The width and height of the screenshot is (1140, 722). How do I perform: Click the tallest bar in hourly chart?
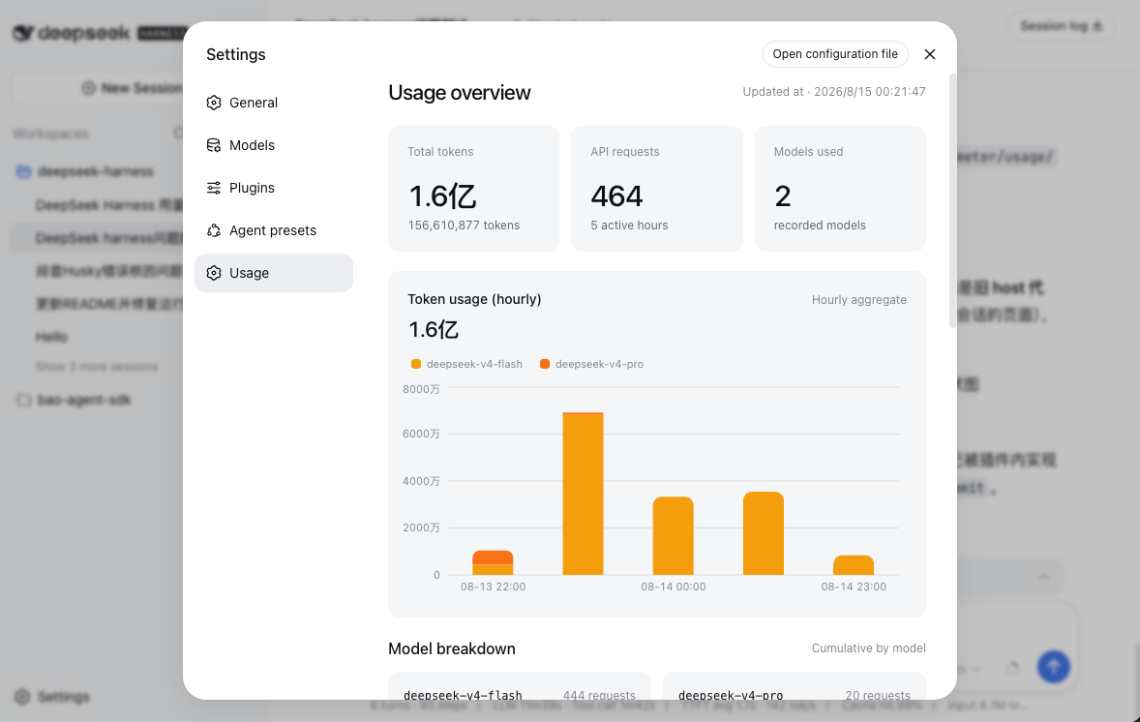tap(584, 494)
